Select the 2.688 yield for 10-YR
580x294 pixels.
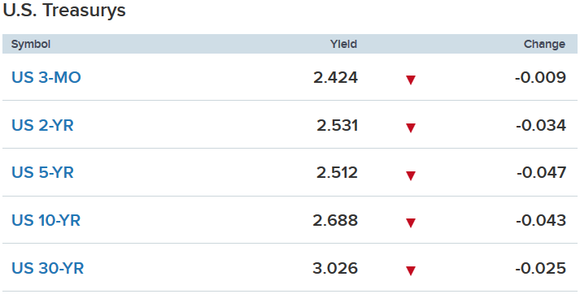coord(335,221)
